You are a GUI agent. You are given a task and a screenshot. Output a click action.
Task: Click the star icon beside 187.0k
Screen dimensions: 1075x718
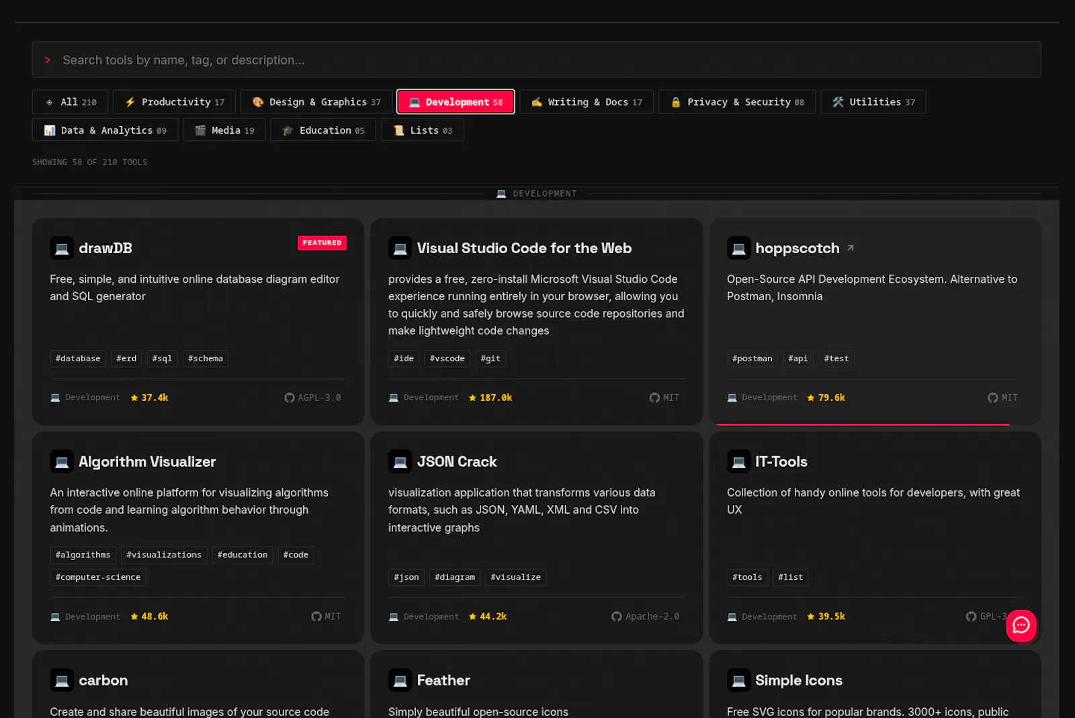pos(472,398)
